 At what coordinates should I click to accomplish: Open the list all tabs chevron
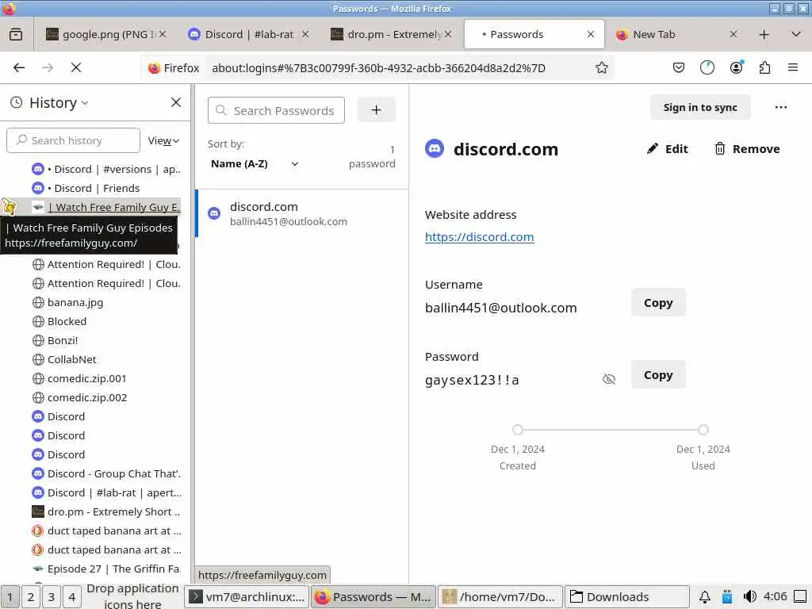[x=796, y=35]
